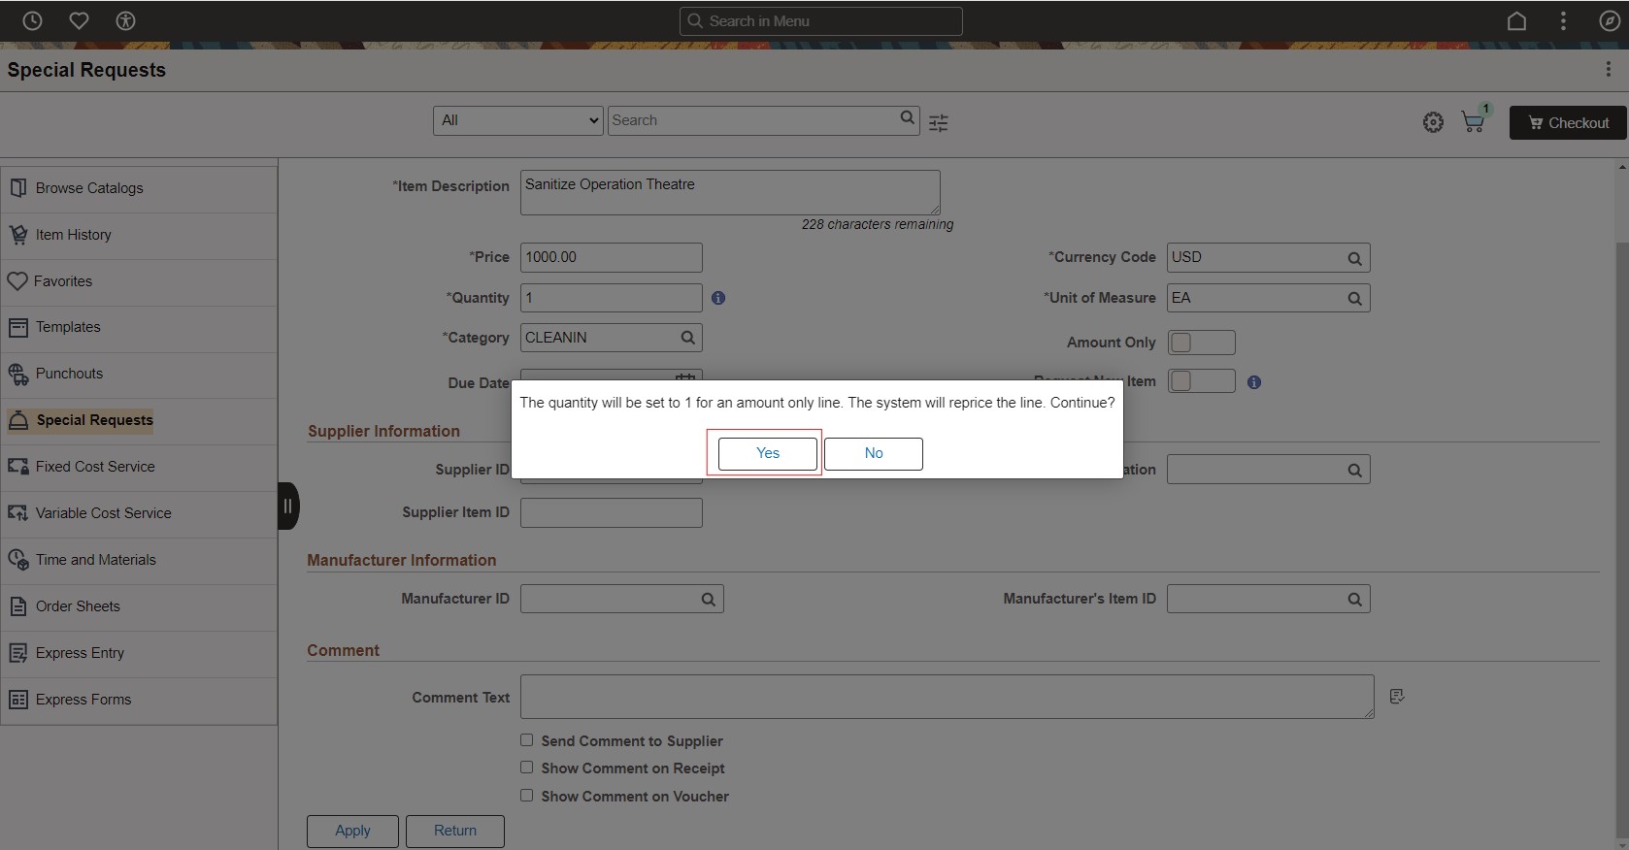Click the Comment Text area

tap(947, 697)
